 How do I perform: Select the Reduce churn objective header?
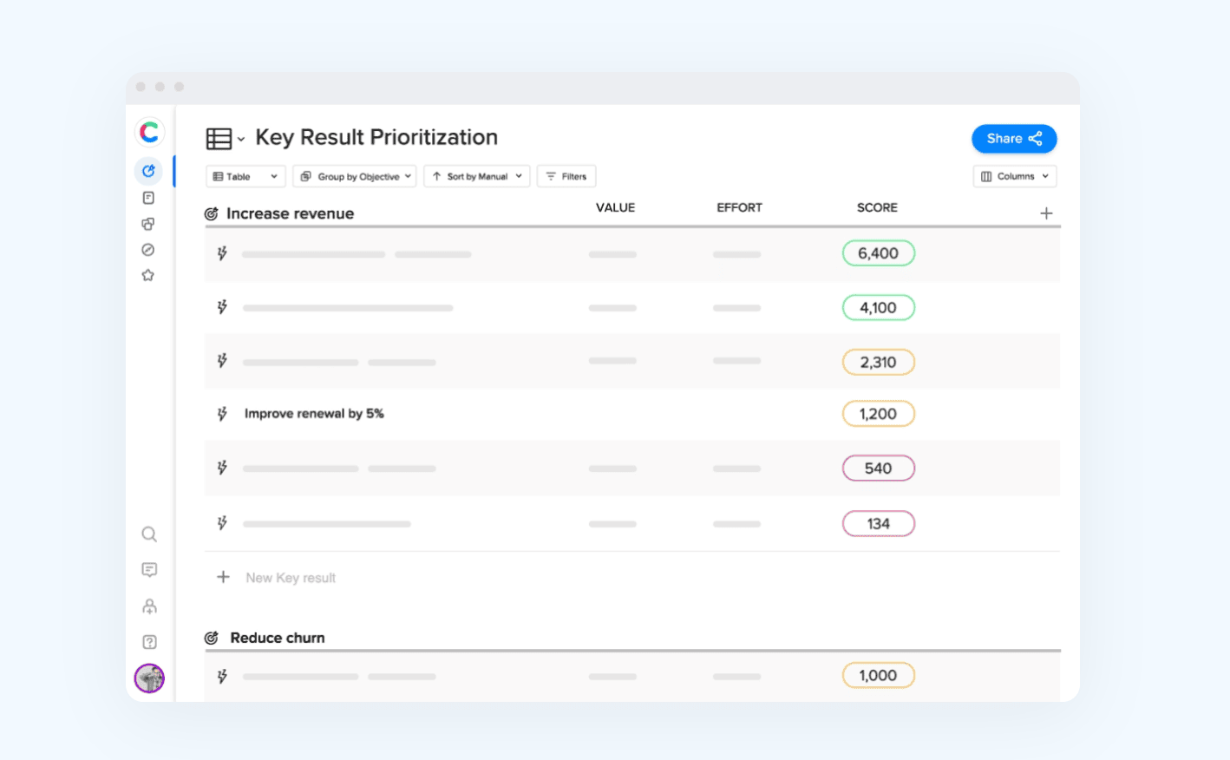[277, 638]
